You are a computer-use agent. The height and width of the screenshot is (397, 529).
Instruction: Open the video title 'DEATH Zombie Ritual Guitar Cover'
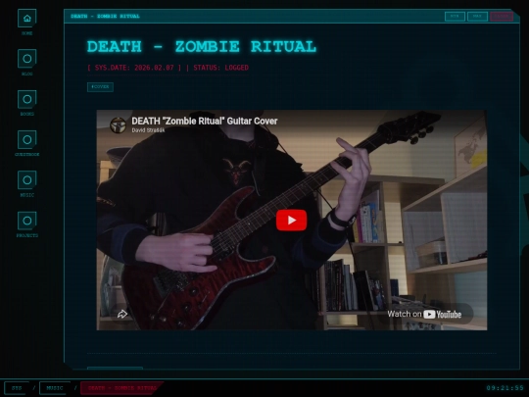click(x=205, y=121)
